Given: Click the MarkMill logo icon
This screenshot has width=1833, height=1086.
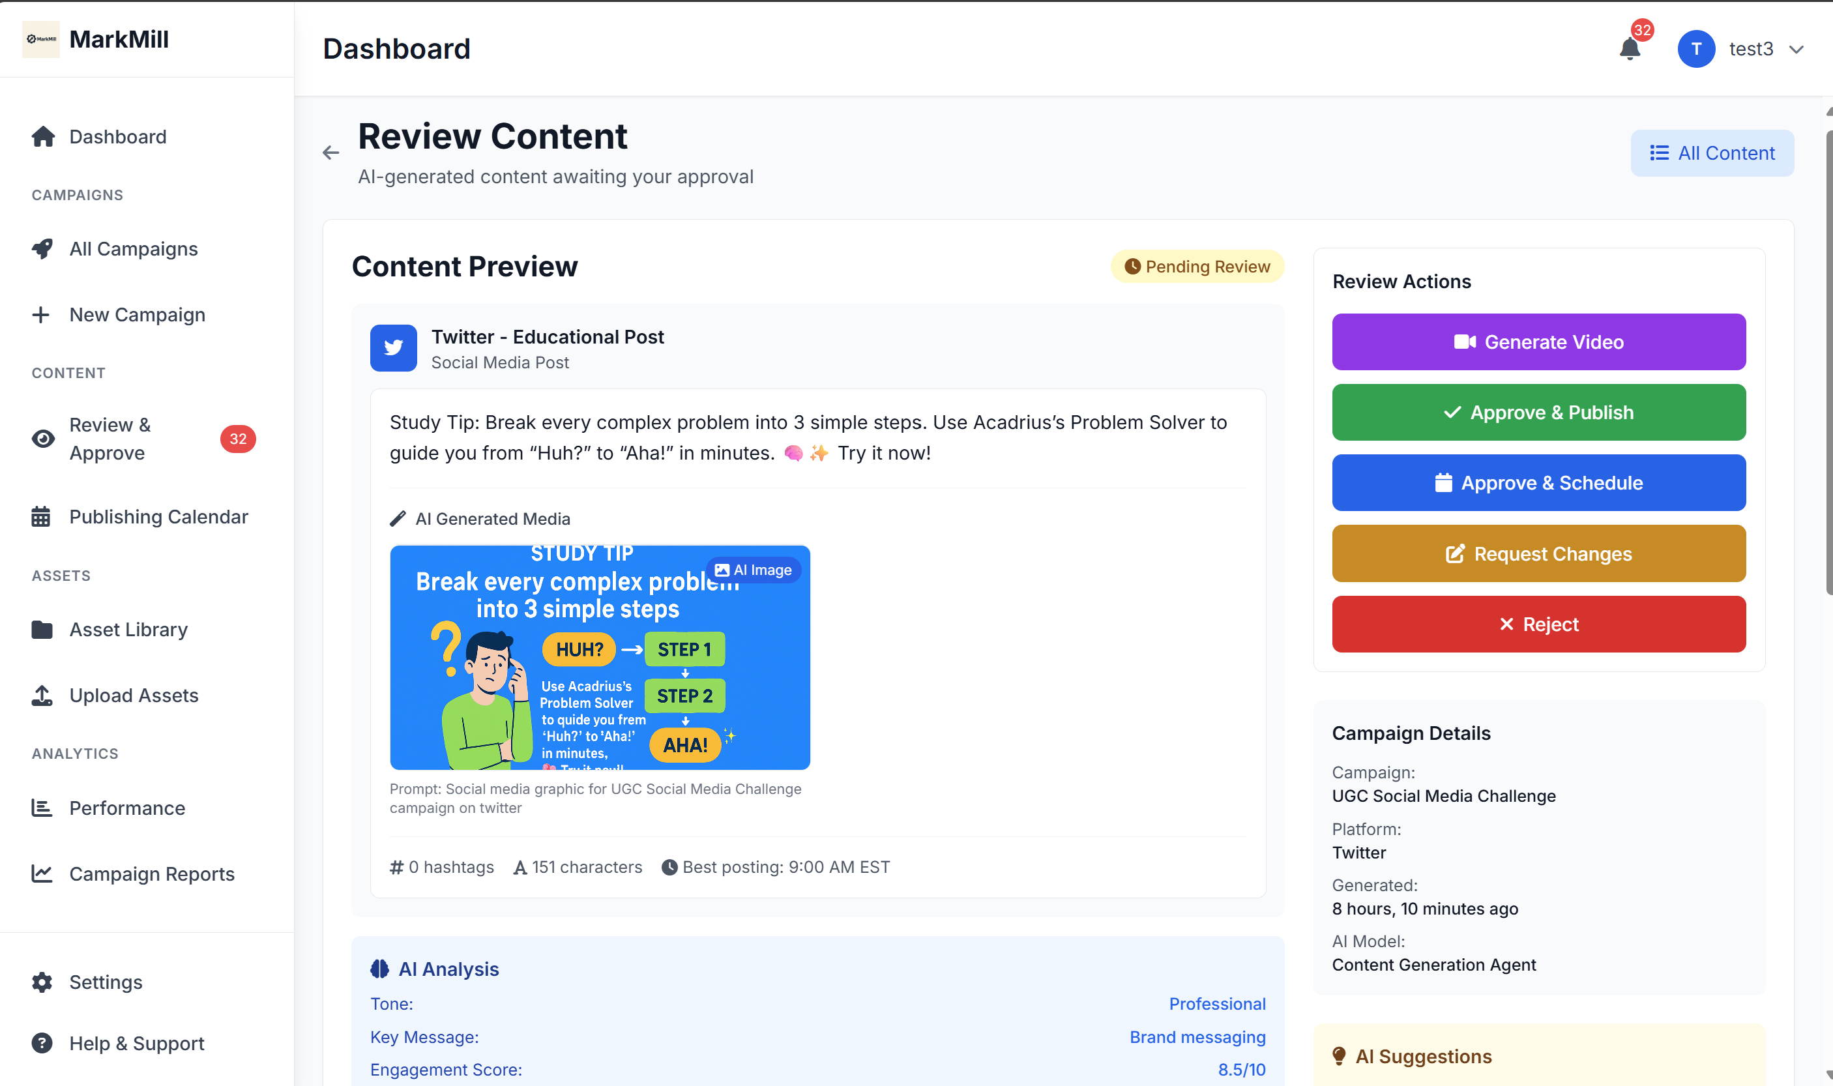Looking at the screenshot, I should point(41,39).
